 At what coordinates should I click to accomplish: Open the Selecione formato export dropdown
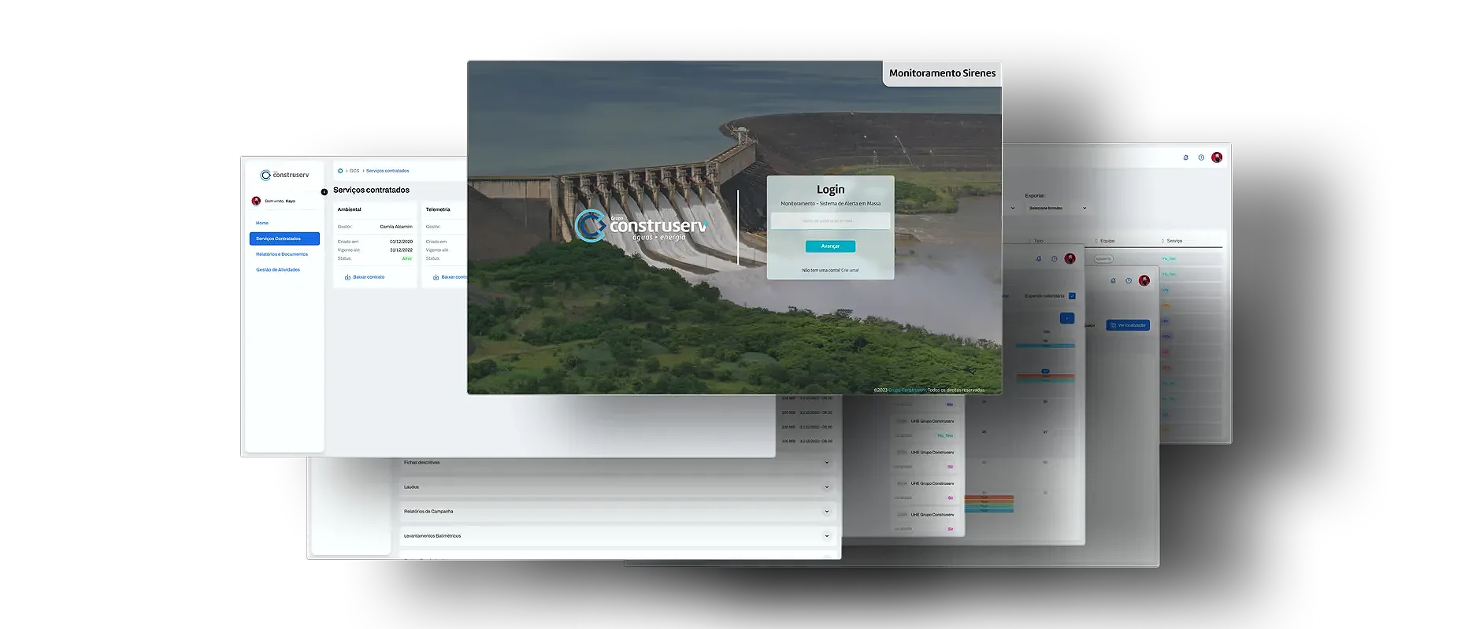[1057, 208]
